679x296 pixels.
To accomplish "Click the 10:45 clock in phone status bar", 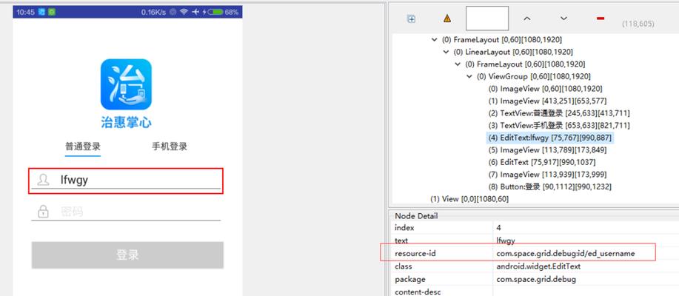I will point(26,12).
